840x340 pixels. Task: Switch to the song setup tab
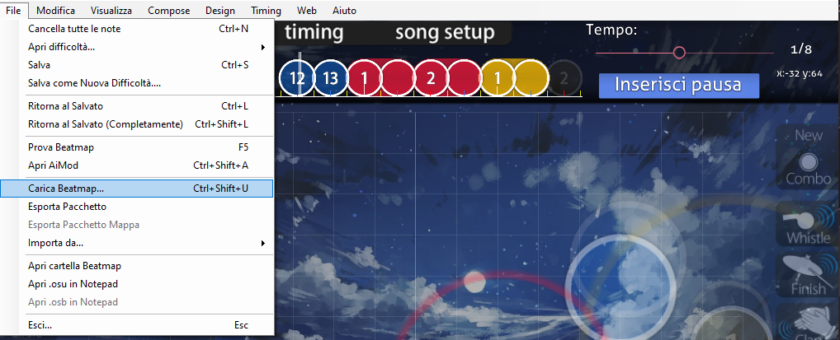click(446, 33)
